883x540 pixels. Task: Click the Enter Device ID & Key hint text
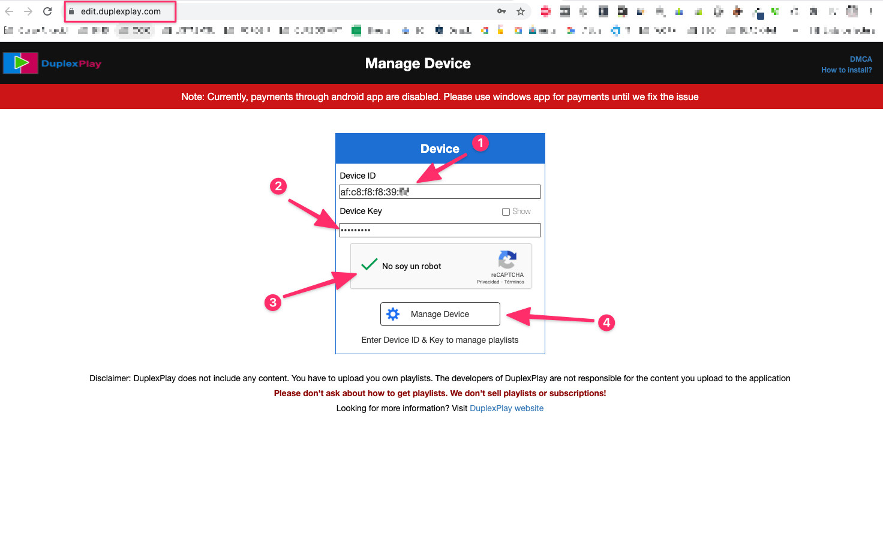click(x=440, y=340)
